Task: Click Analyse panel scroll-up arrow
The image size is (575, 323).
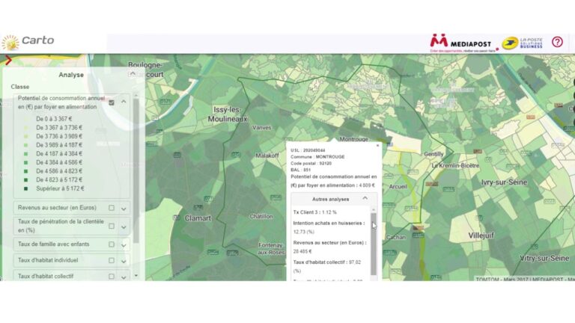Action: click(x=136, y=95)
